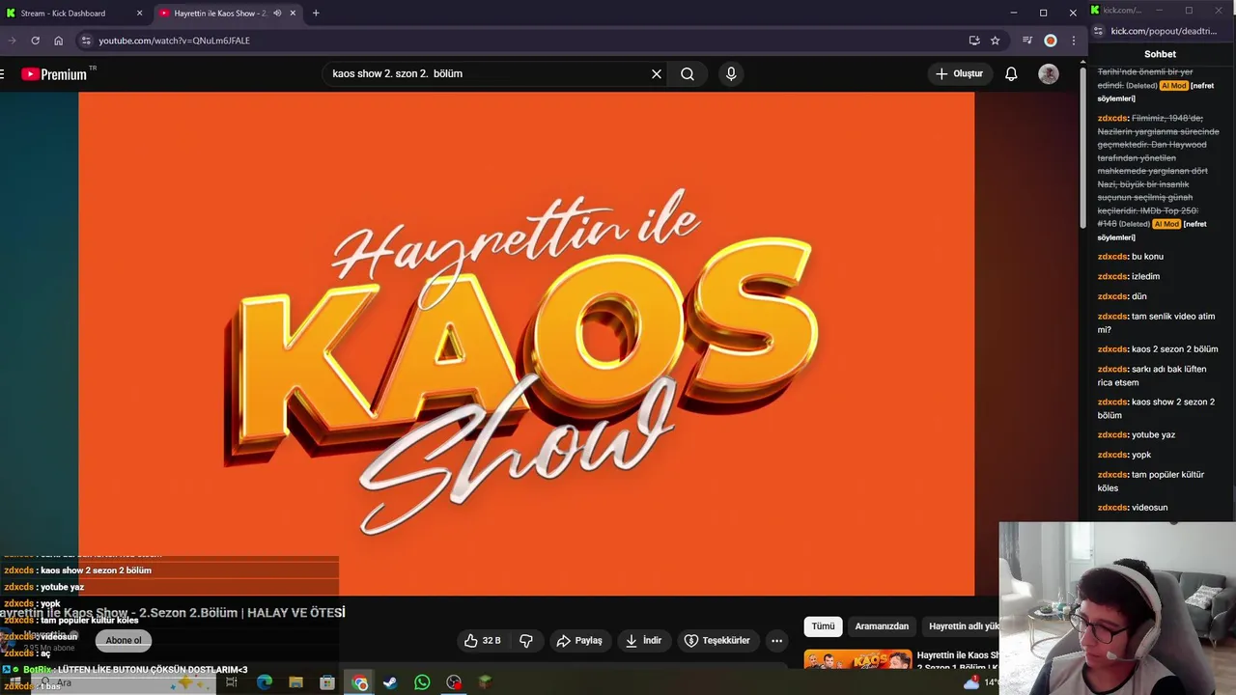The width and height of the screenshot is (1236, 695).
Task: Select the Hayrettin adlı yükleyenden chip
Action: point(961,626)
